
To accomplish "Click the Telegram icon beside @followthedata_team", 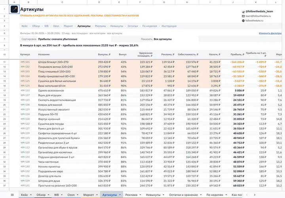I will click(243, 12).
